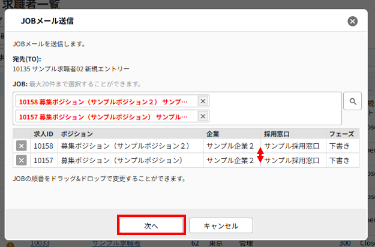Click the 採用窓口 column header
Viewport: 375px width, 247px height.
click(x=277, y=133)
